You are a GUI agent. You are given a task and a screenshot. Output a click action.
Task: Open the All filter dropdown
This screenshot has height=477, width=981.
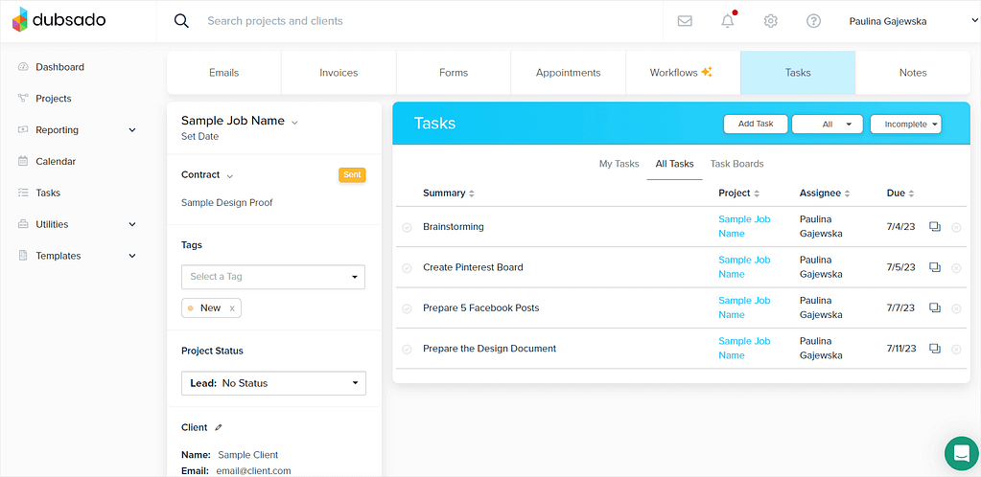[828, 124]
